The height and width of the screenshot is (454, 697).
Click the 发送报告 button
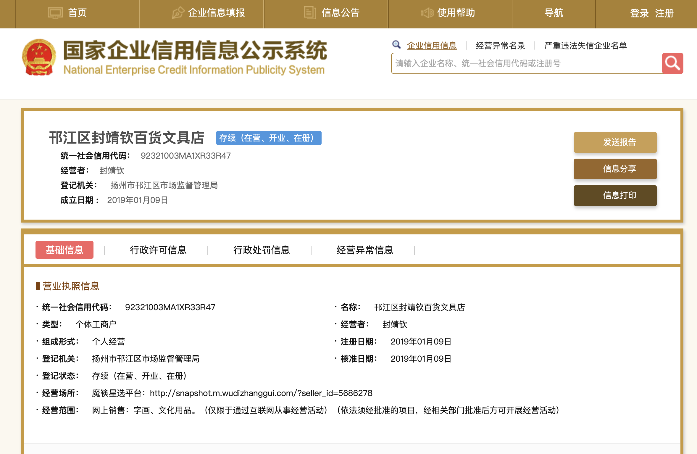coord(615,142)
